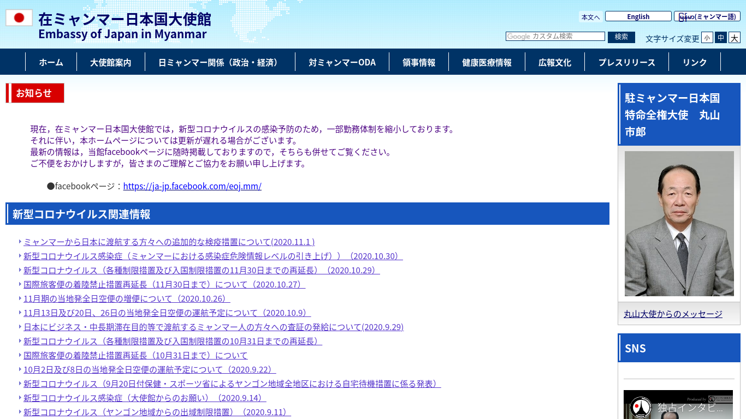Open restrictions extended to 10月31日 link
This screenshot has width=746, height=419.
(173, 341)
